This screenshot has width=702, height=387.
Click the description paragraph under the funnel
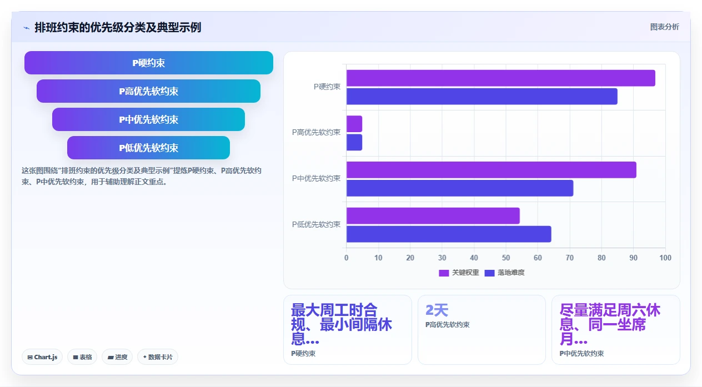tap(142, 176)
